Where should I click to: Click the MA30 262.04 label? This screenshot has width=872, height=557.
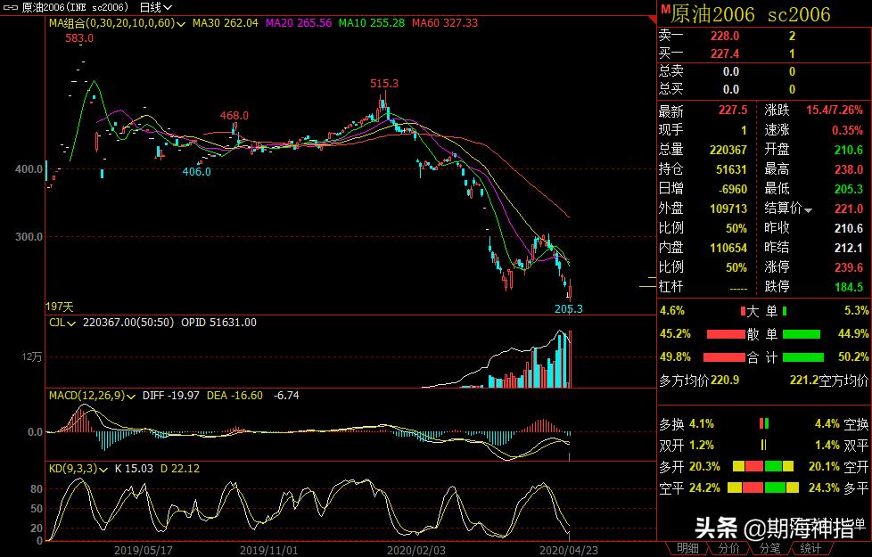click(226, 23)
